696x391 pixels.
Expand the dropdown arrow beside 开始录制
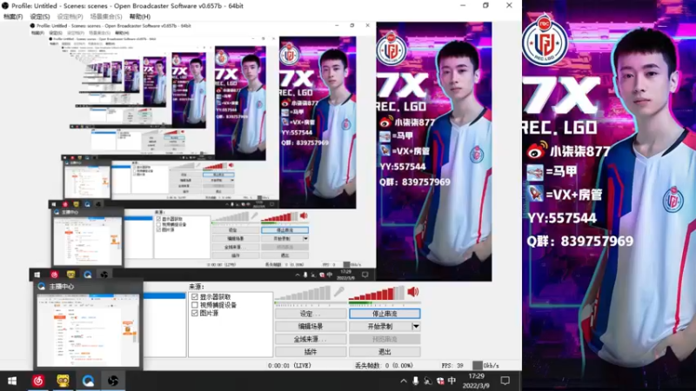[x=416, y=327]
